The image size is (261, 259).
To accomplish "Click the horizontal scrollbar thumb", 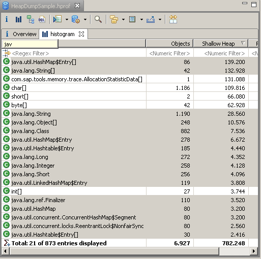I will click(x=114, y=251).
